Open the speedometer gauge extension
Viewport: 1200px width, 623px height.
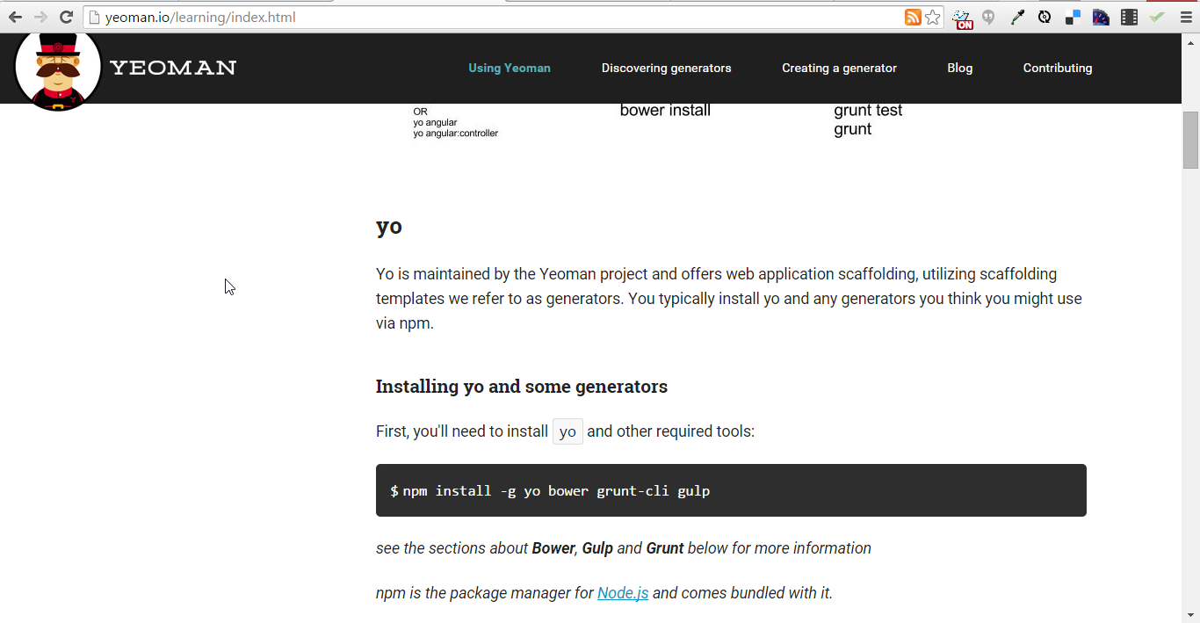[1101, 18]
